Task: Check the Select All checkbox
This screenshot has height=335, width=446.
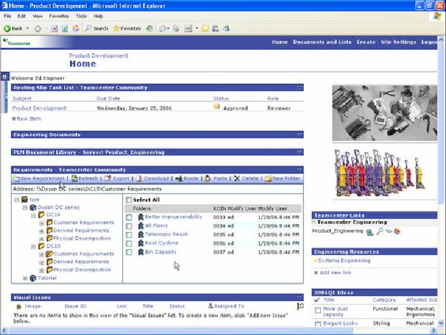Action: coord(129,200)
